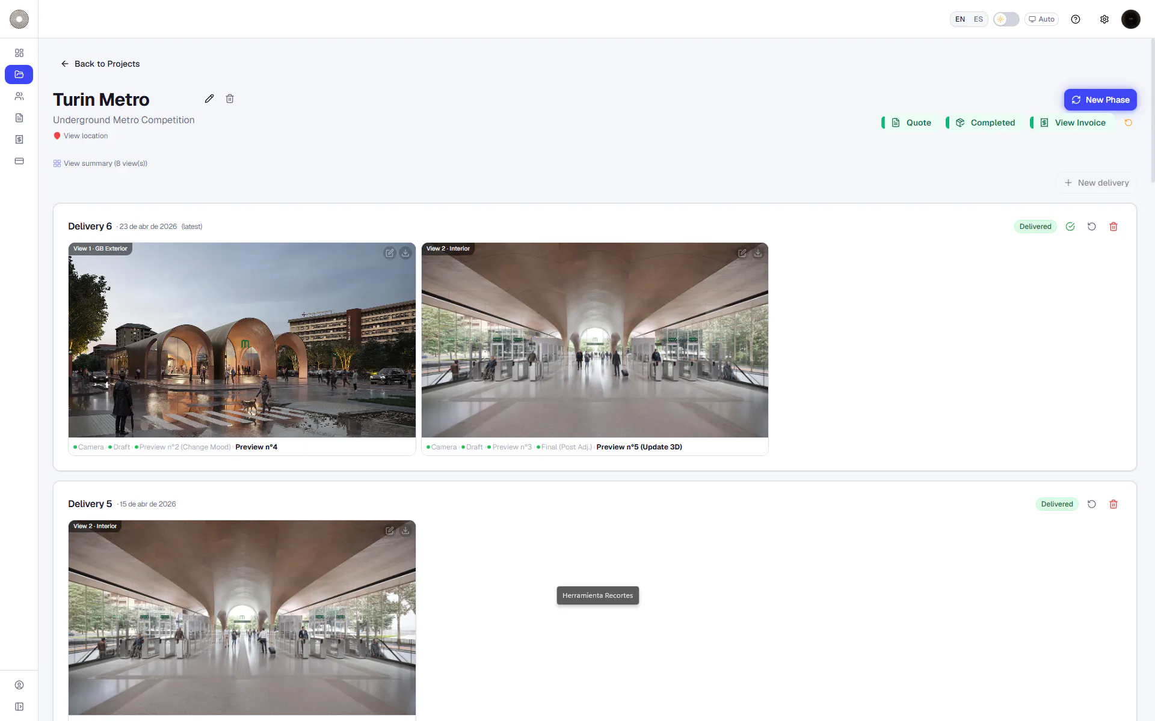Screen dimensions: 1155x721
Task: Switch language to ES
Action: click(979, 19)
